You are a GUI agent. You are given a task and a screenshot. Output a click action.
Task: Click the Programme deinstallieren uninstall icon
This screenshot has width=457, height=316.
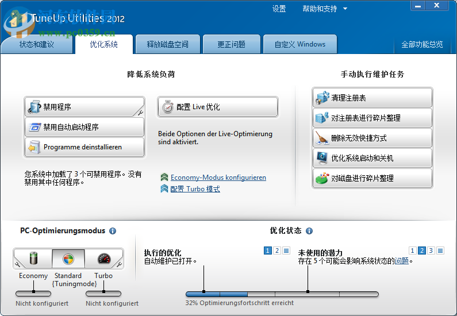click(x=34, y=147)
